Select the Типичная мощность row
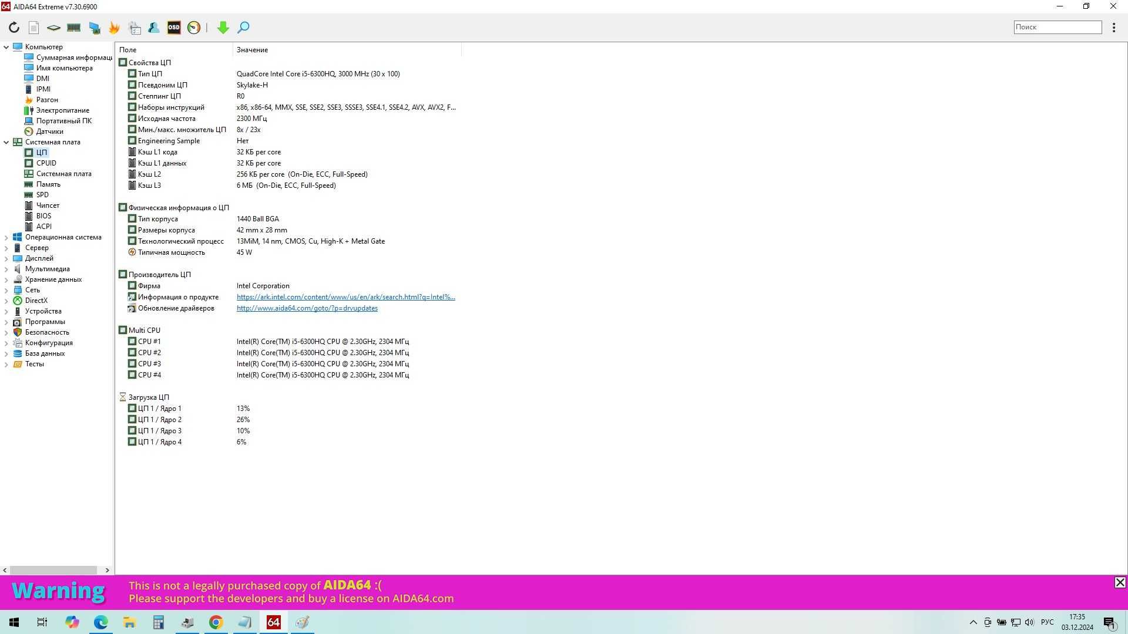Screen dimensions: 1128x634 pyautogui.click(x=288, y=252)
